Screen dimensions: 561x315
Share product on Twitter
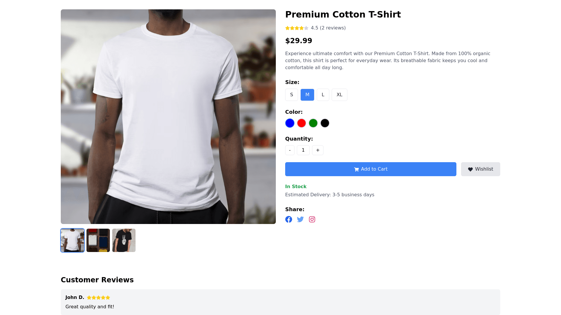pos(300,219)
